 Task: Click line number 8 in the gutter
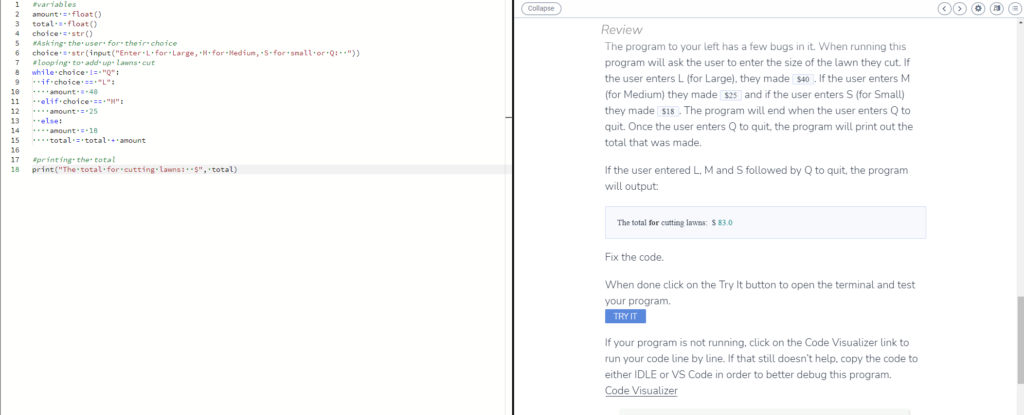pos(17,72)
